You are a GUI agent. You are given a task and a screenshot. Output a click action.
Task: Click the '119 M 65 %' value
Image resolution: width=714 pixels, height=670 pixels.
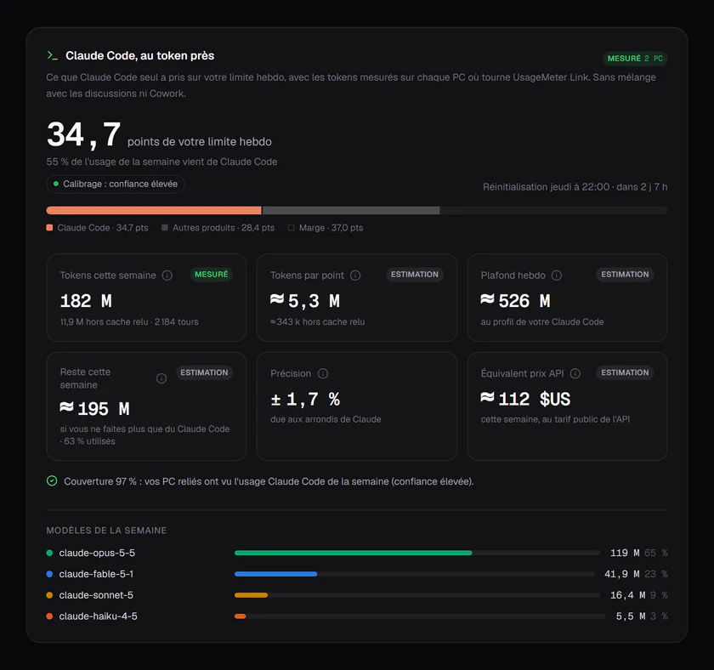click(x=639, y=553)
